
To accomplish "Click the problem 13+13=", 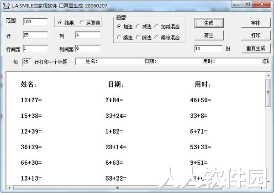I will (x=31, y=178).
